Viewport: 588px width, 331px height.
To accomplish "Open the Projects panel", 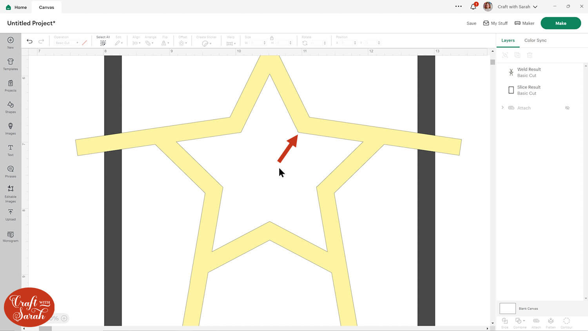I will click(x=11, y=85).
